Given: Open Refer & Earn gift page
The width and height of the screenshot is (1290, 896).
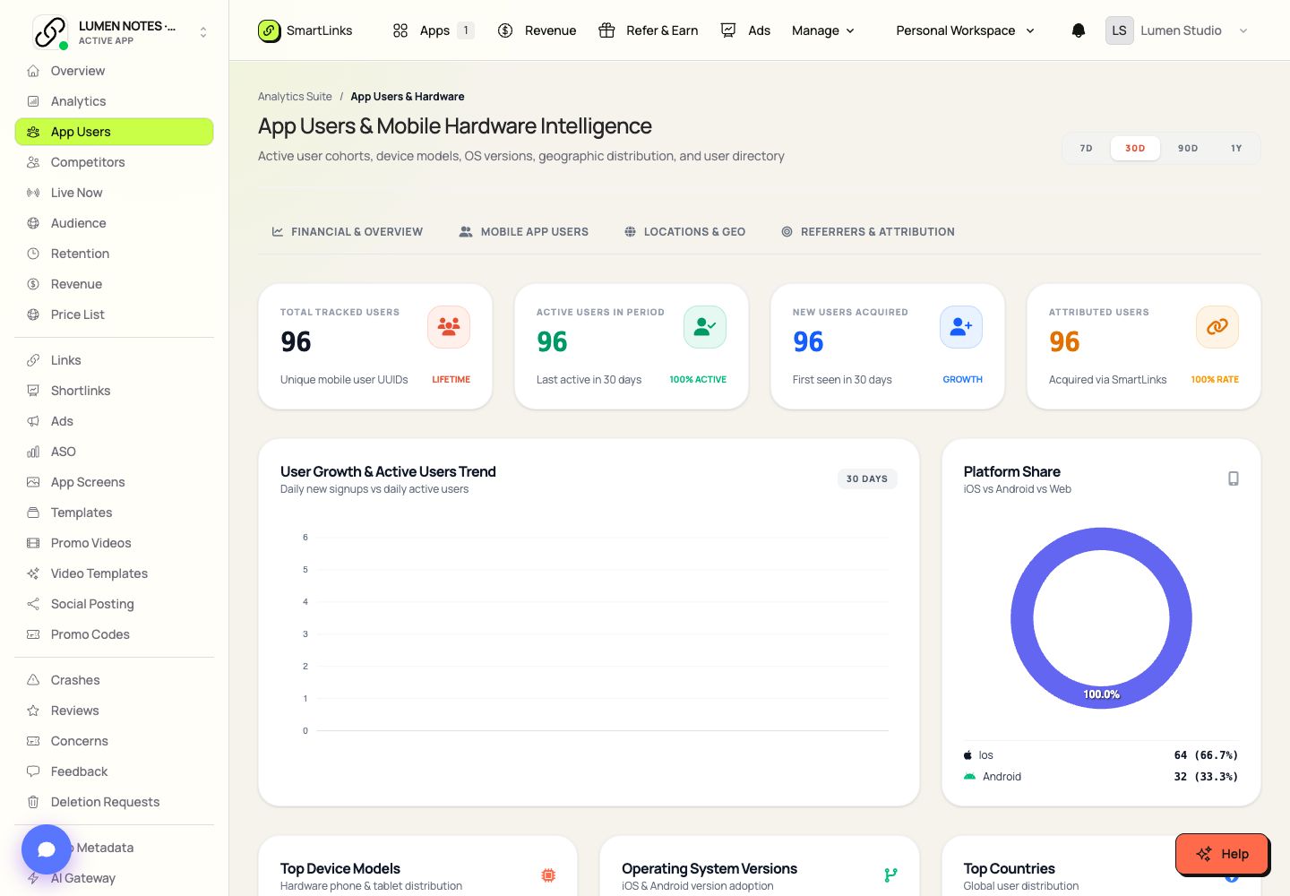Looking at the screenshot, I should click(x=648, y=30).
